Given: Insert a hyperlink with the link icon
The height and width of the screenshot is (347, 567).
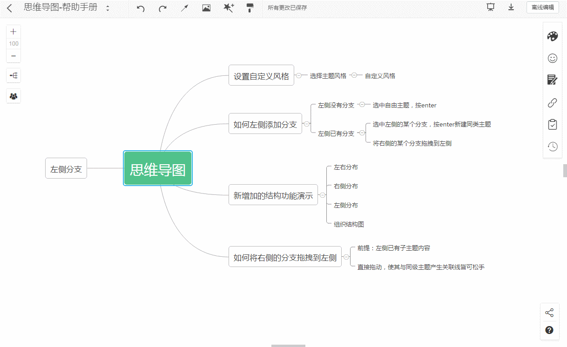Looking at the screenshot, I should point(552,102).
